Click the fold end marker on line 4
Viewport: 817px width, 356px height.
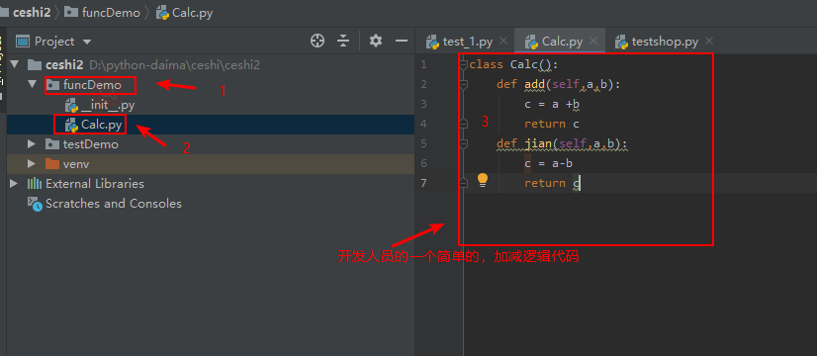click(x=464, y=124)
